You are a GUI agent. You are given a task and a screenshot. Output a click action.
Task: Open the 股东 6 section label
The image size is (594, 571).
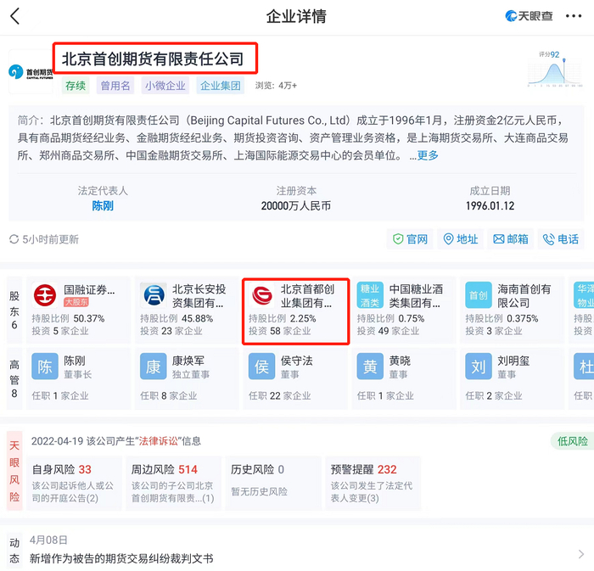[14, 311]
